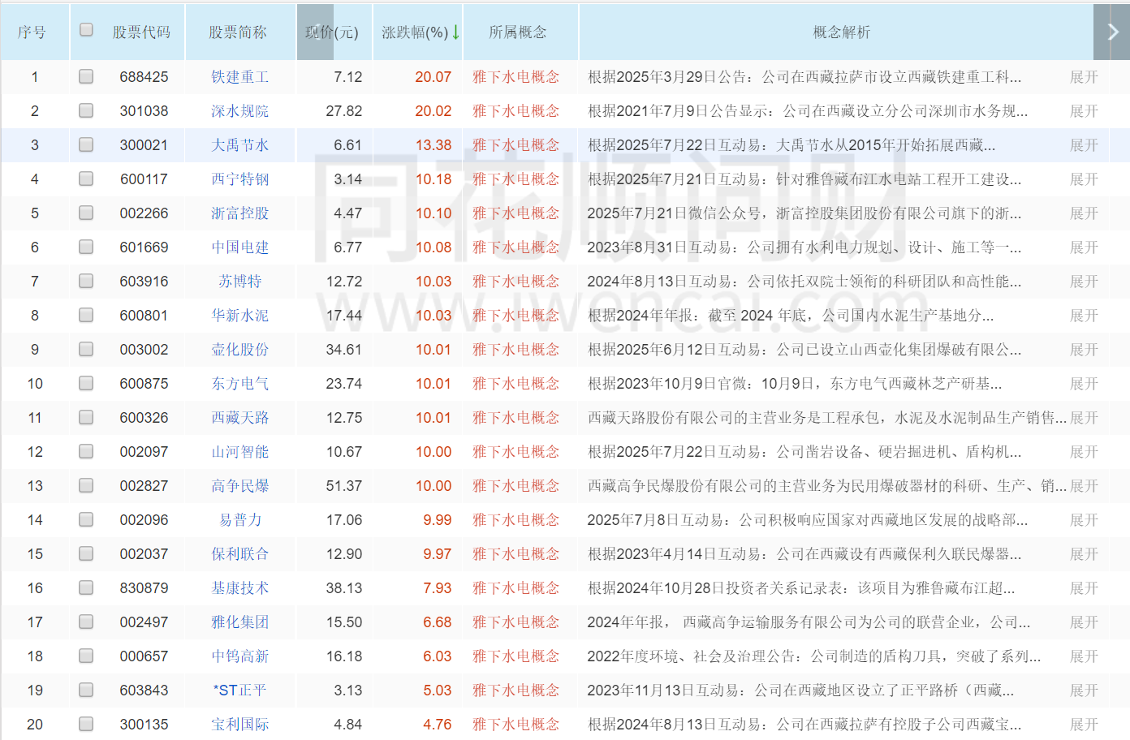Screen dimensions: 1130x740
Task: Click the price 3.13 for *ST正平
Action: coord(348,691)
